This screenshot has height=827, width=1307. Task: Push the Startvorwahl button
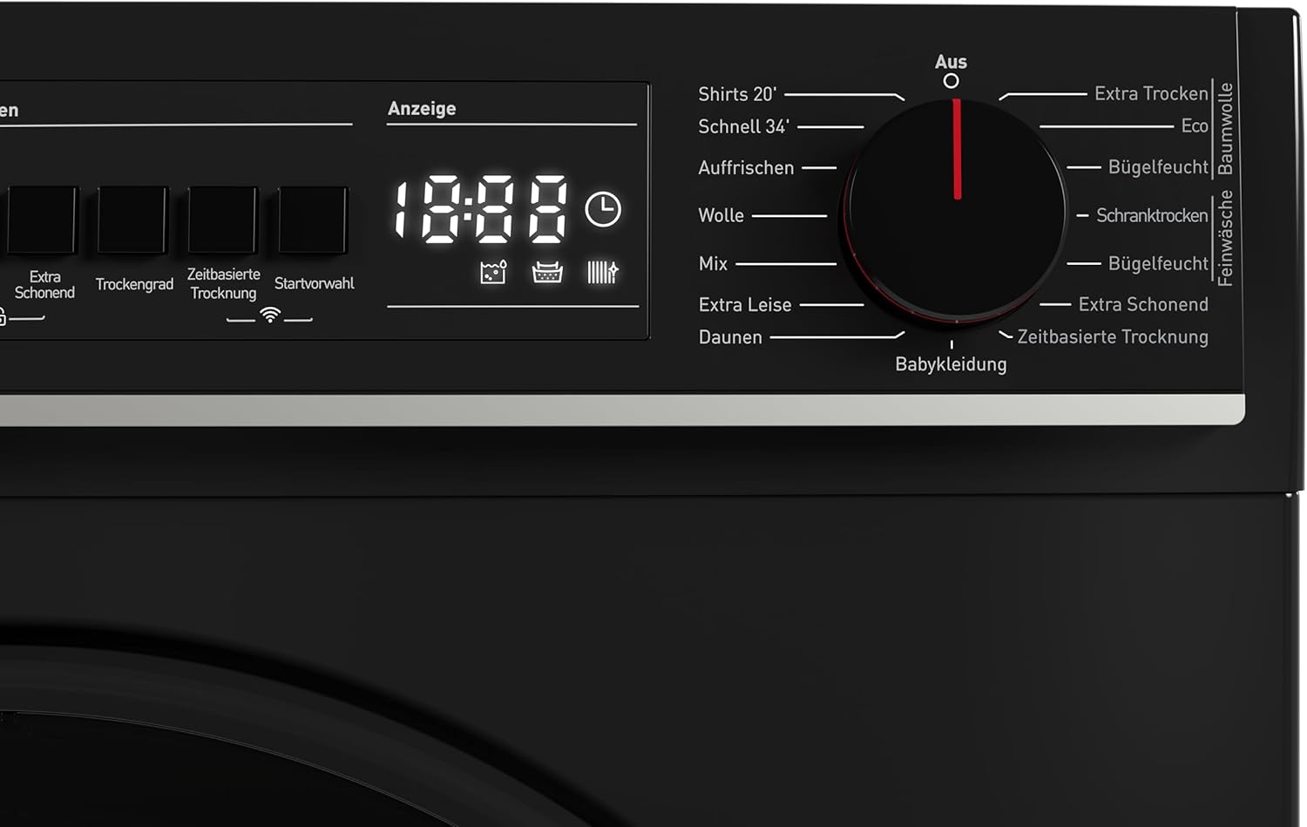(313, 220)
